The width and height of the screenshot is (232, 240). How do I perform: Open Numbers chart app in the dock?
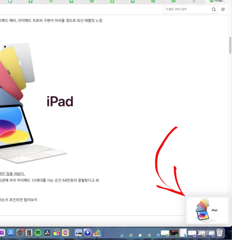tap(97, 233)
